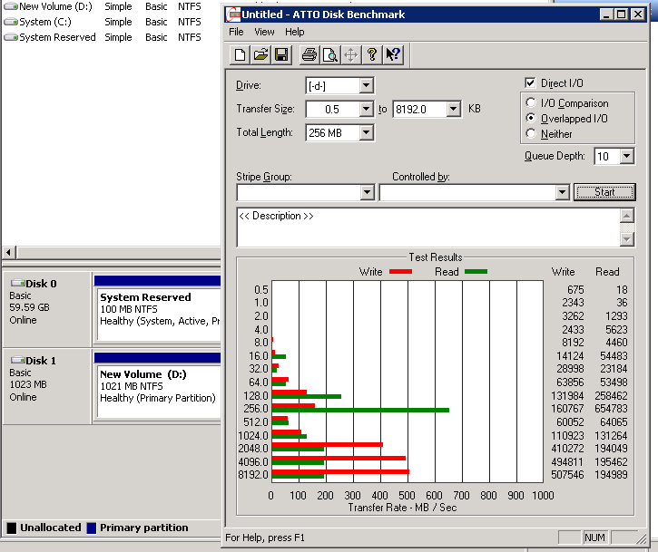Image resolution: width=658 pixels, height=552 pixels.
Task: Select the Neither radio button
Action: click(531, 134)
